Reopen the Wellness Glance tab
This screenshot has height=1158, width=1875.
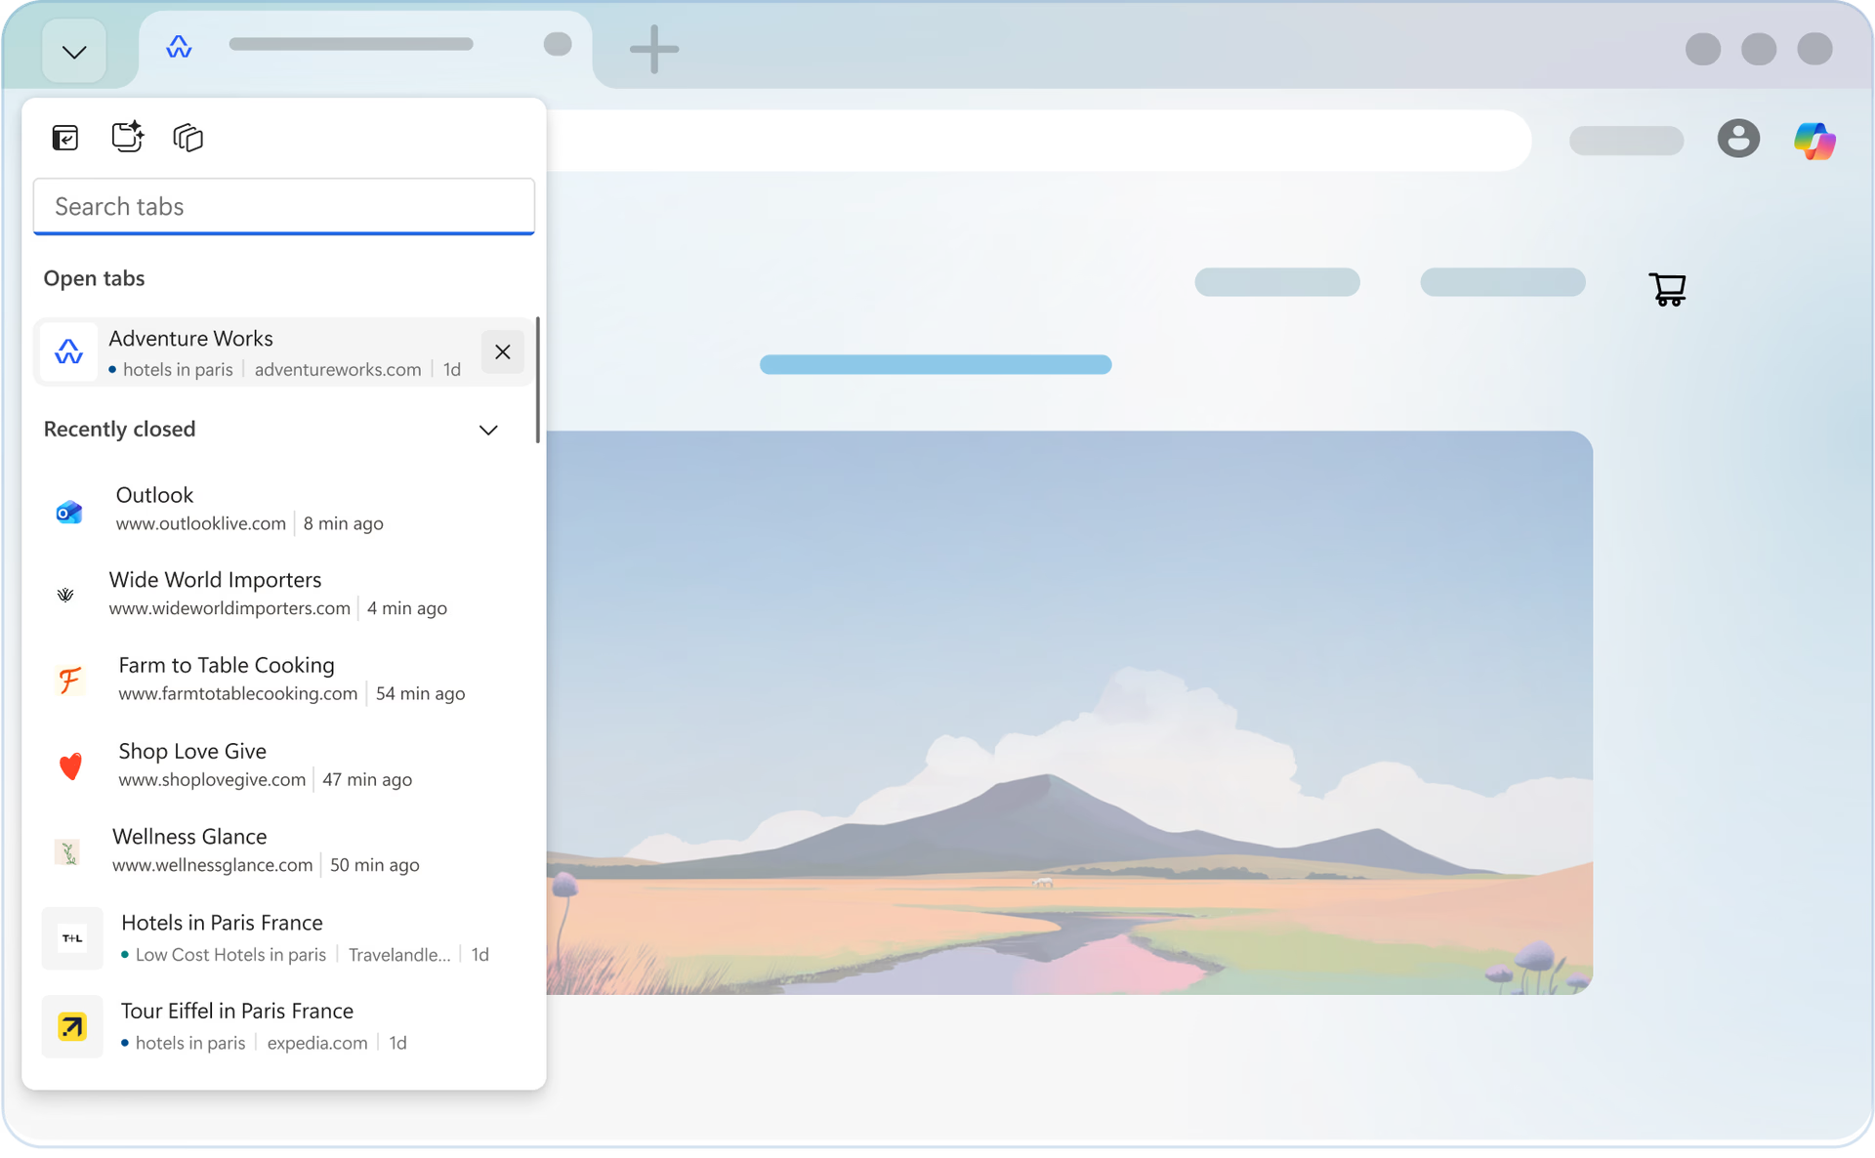(x=284, y=850)
